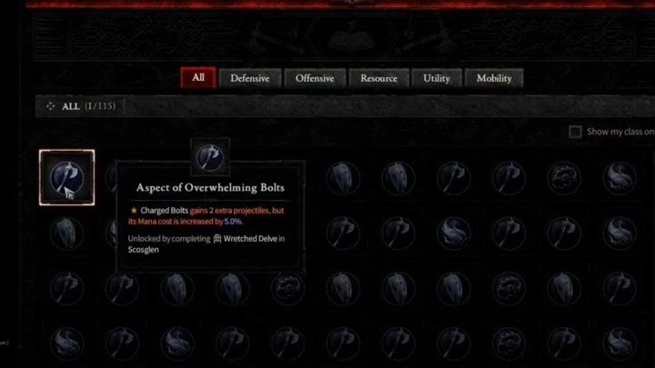The width and height of the screenshot is (655, 368).
Task: Select the cloud utility aspect in the top row
Action: point(564,178)
